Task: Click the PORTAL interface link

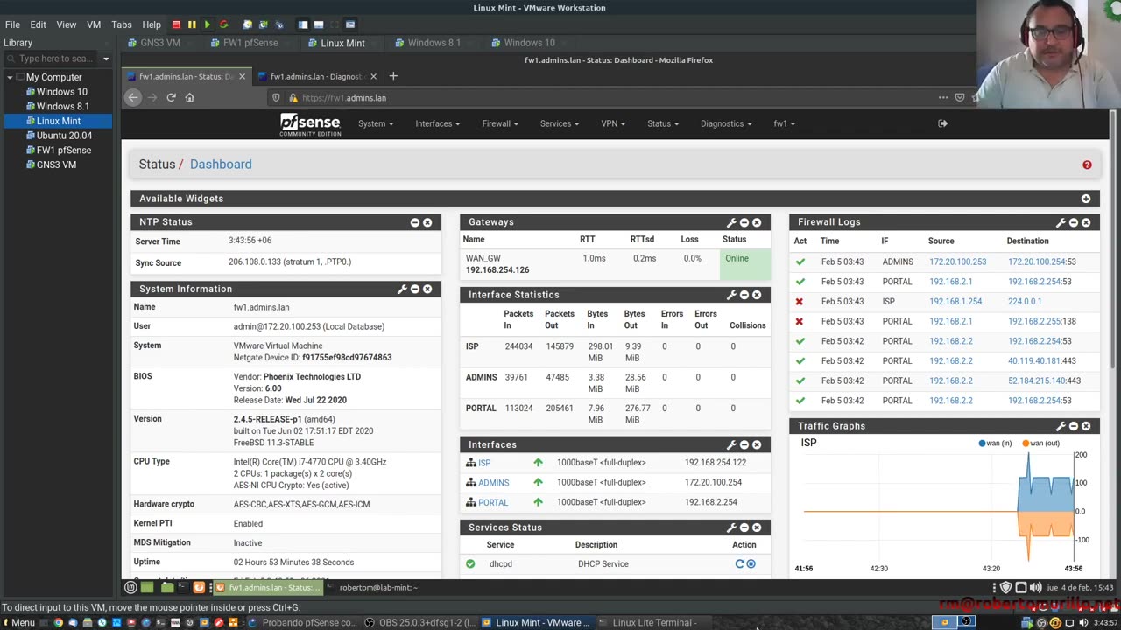Action: pos(493,502)
